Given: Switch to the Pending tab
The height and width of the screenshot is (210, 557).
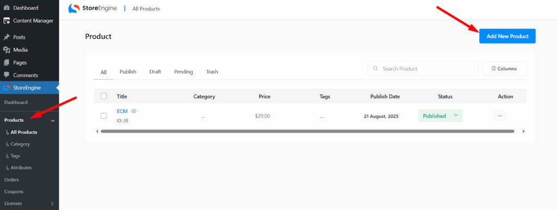Looking at the screenshot, I should click(x=183, y=72).
